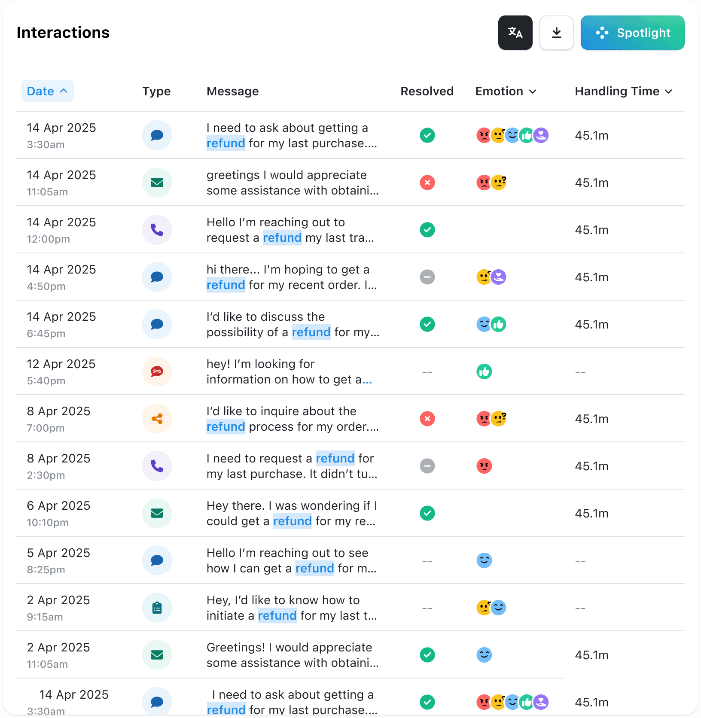Click unresolved red X on 8 Apr 7:00pm
Viewport: 701px width, 718px height.
[x=427, y=419]
